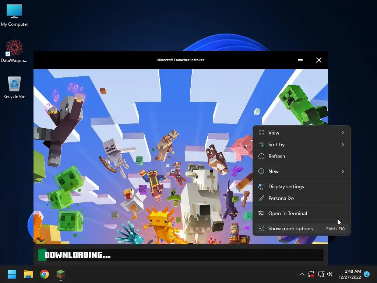This screenshot has height=283, width=377.
Task: Click the sync status tray icon
Action: click(x=311, y=274)
